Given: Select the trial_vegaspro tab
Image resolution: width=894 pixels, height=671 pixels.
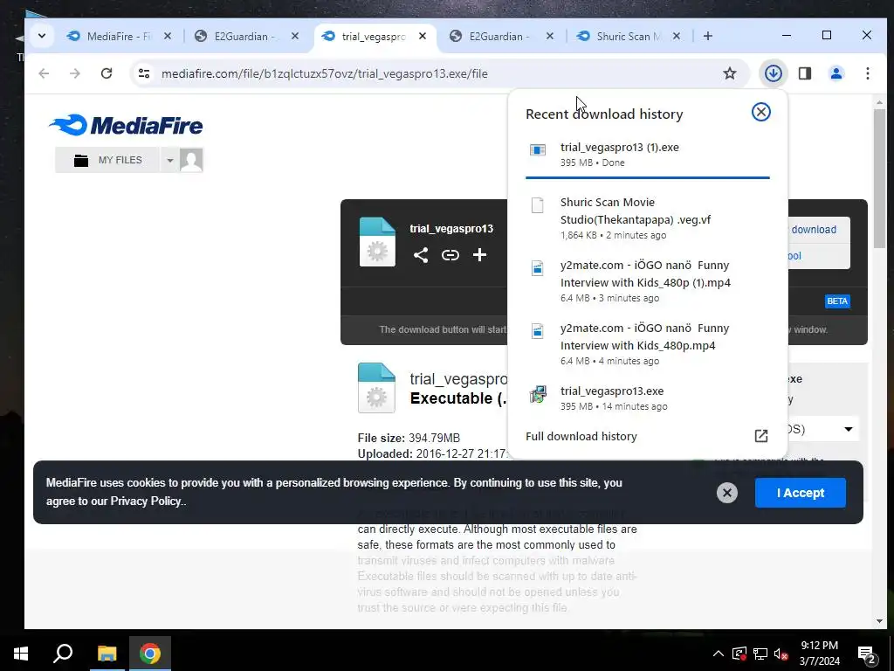Looking at the screenshot, I should [374, 36].
